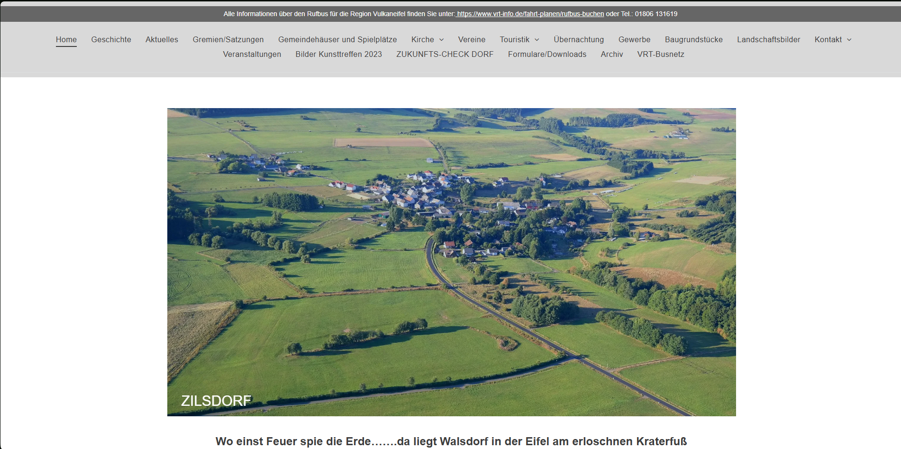The height and width of the screenshot is (449, 901).
Task: Open Bilder Kunsttreffen 2023 gallery
Action: (x=338, y=55)
